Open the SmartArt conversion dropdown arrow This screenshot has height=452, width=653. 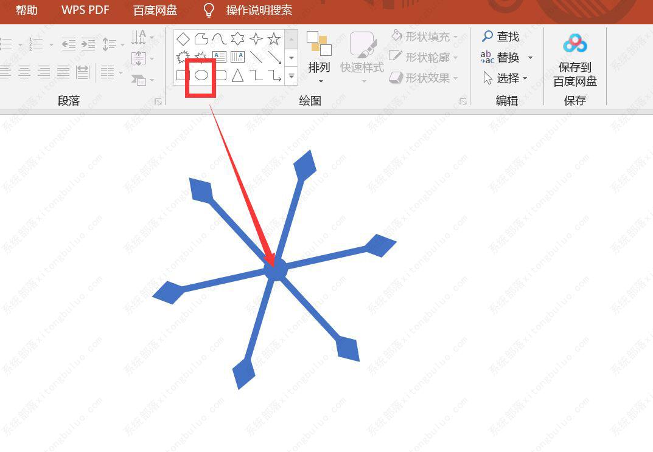pyautogui.click(x=152, y=80)
